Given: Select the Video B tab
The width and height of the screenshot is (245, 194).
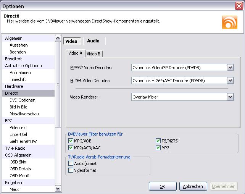Looking at the screenshot, I should pos(93,54).
